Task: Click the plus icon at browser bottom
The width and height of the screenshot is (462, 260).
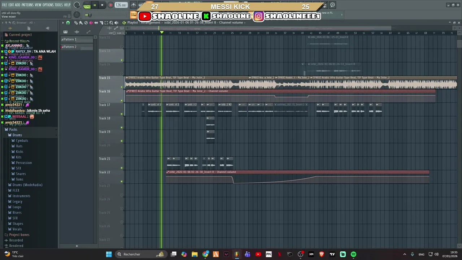Action: pyautogui.click(x=77, y=246)
